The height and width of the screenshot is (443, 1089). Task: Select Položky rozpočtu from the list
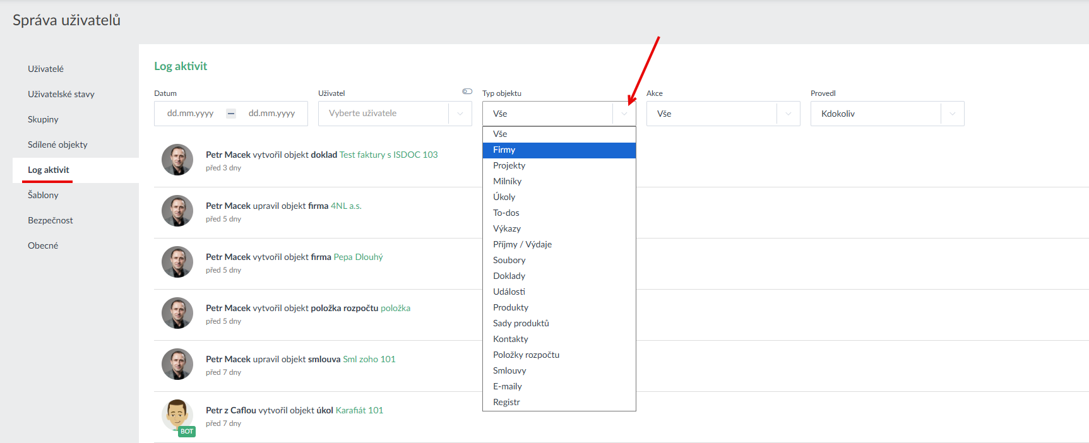(527, 355)
